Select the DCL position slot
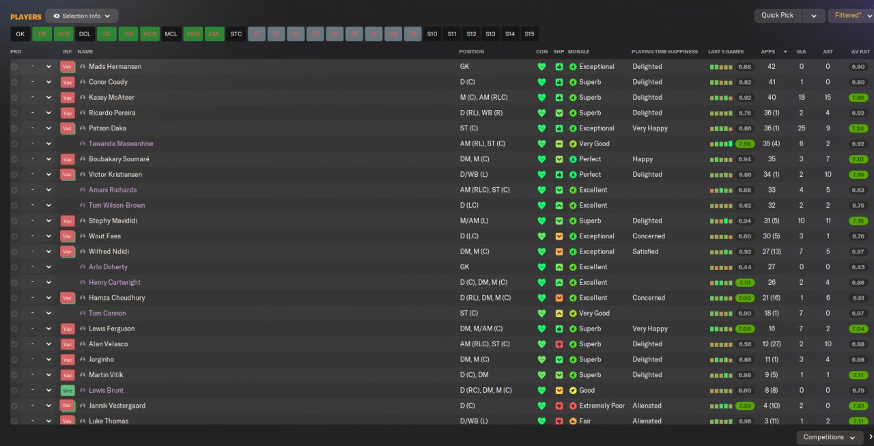Image resolution: width=874 pixels, height=446 pixels. click(x=85, y=33)
